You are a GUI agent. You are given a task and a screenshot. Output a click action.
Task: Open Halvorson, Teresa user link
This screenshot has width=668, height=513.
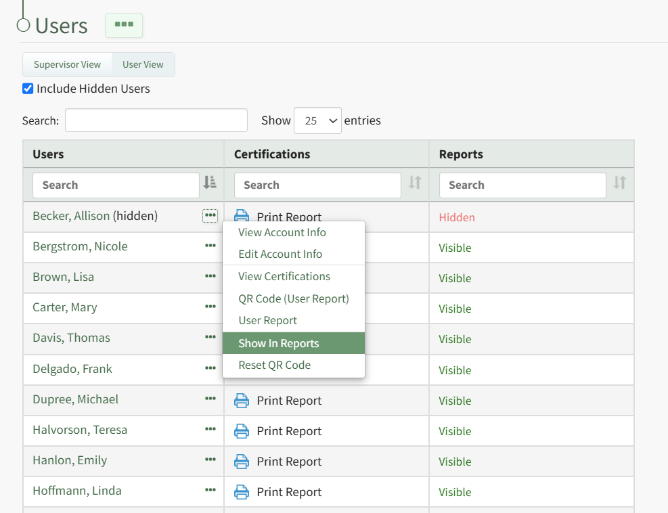[80, 430]
